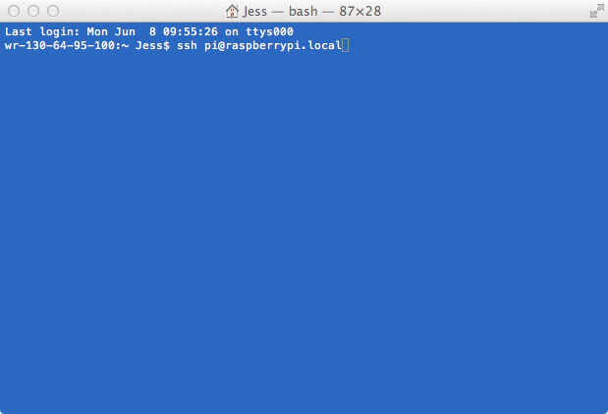Minimize the window using the middle round button
Image resolution: width=608 pixels, height=414 pixels.
point(33,11)
